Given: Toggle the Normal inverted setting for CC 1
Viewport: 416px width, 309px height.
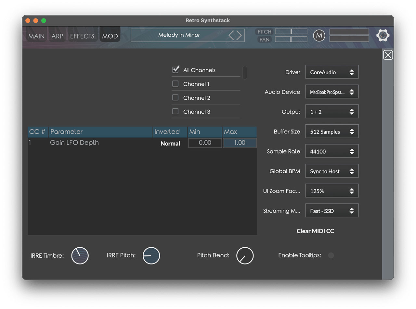Looking at the screenshot, I should (170, 143).
